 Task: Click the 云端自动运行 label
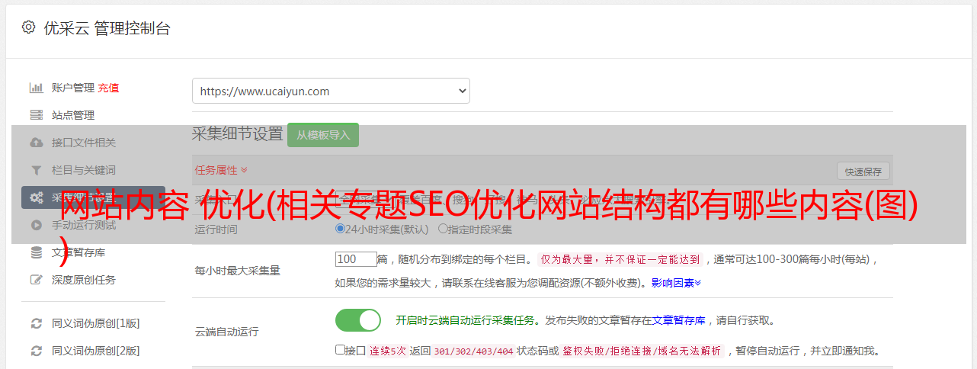(x=227, y=332)
